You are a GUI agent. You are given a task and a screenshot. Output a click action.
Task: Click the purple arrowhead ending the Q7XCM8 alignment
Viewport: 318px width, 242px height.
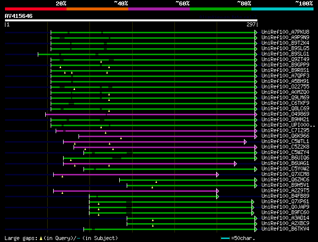click(x=218, y=174)
